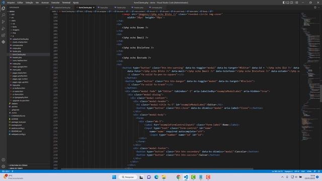The height and width of the screenshot is (181, 322).
Task: Open webpack.config.js in file tree
Action: coord(18,134)
